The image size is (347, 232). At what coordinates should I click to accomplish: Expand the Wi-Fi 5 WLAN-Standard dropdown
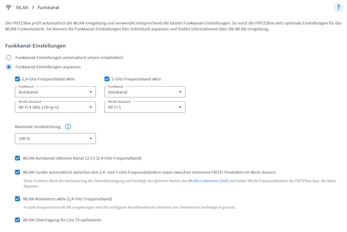pos(145,107)
